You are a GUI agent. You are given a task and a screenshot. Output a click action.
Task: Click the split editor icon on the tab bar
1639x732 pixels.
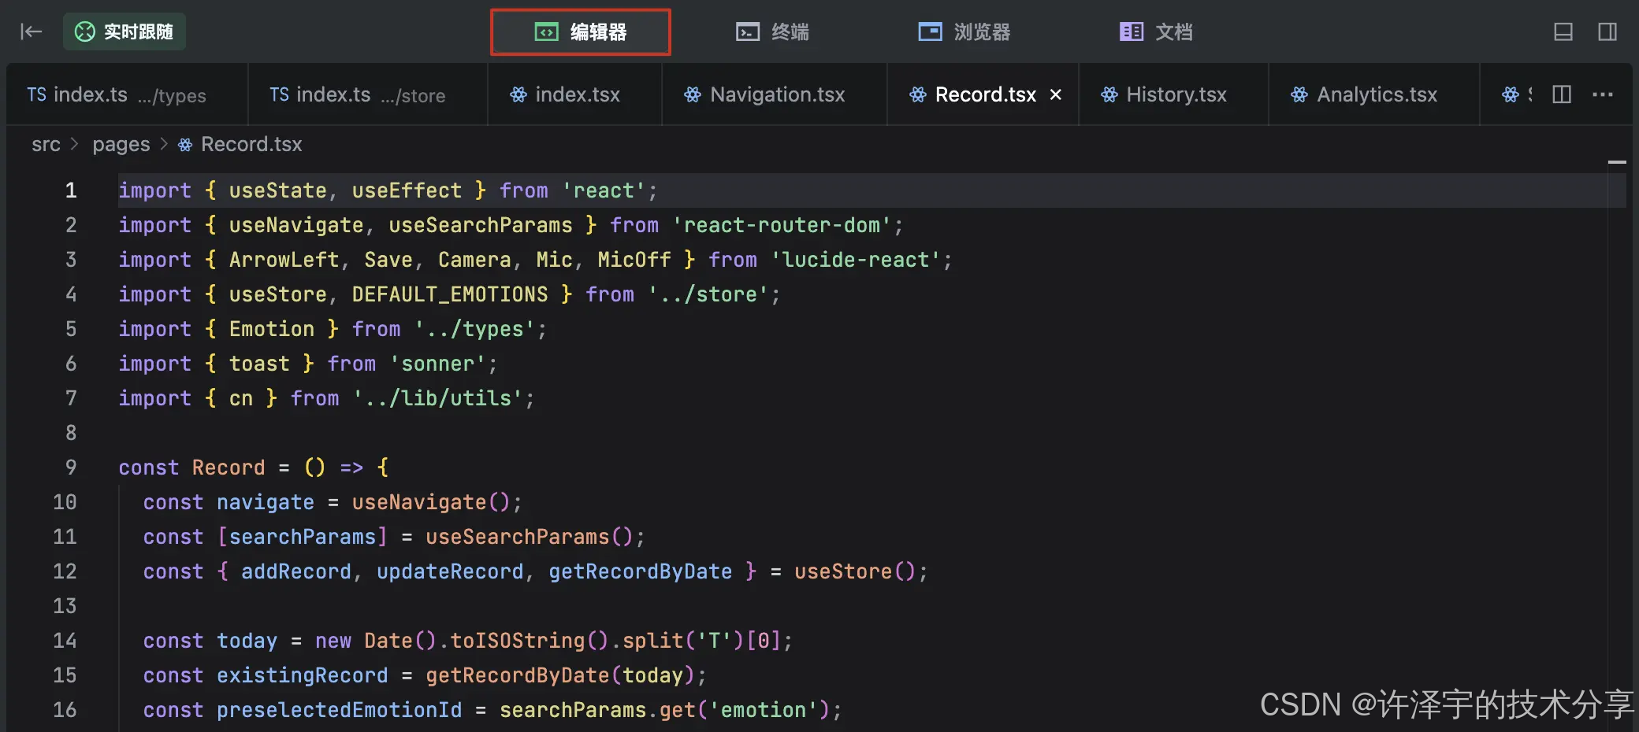point(1561,94)
